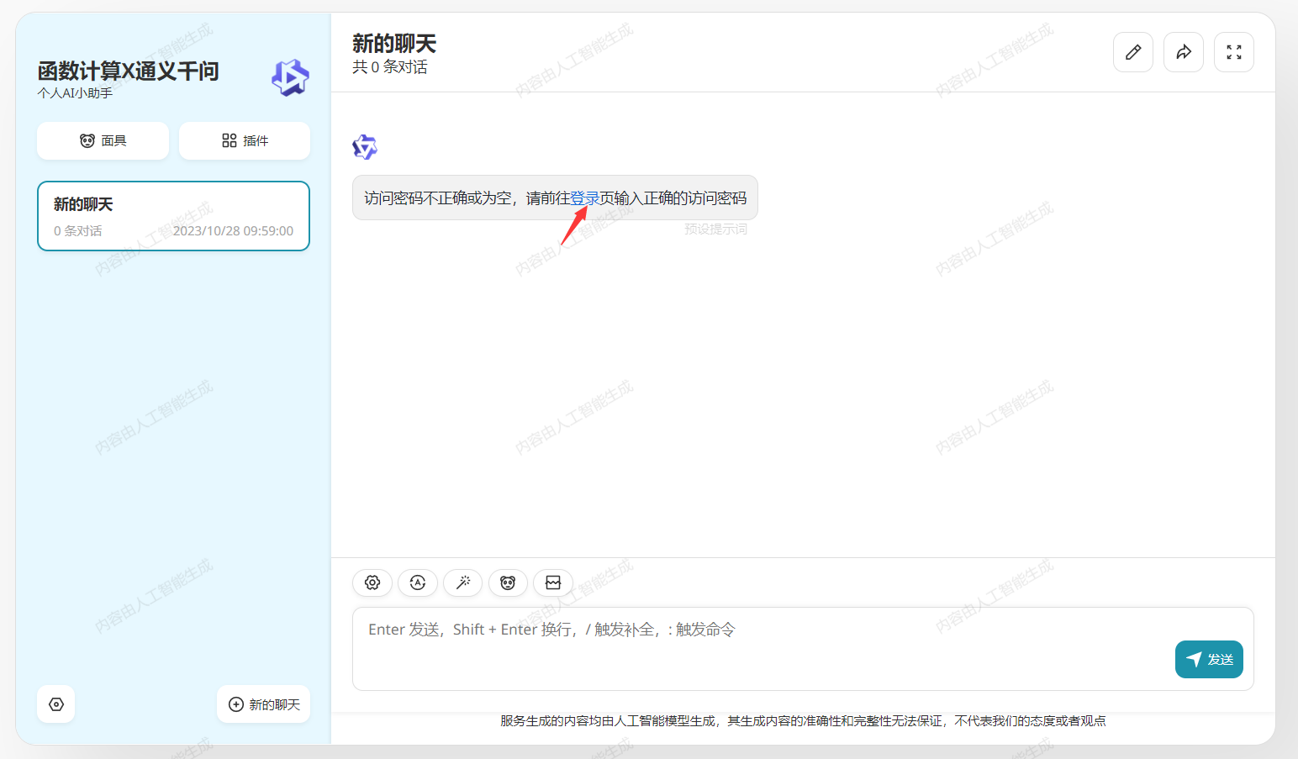Click the 新的聊天 title in the header
The height and width of the screenshot is (759, 1298).
pyautogui.click(x=394, y=44)
